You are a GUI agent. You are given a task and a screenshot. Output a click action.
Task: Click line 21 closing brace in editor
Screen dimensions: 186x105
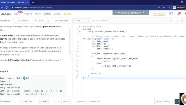tap(84, 78)
